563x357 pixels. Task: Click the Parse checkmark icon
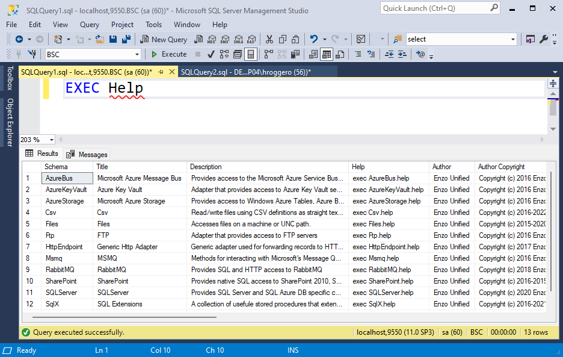(211, 54)
